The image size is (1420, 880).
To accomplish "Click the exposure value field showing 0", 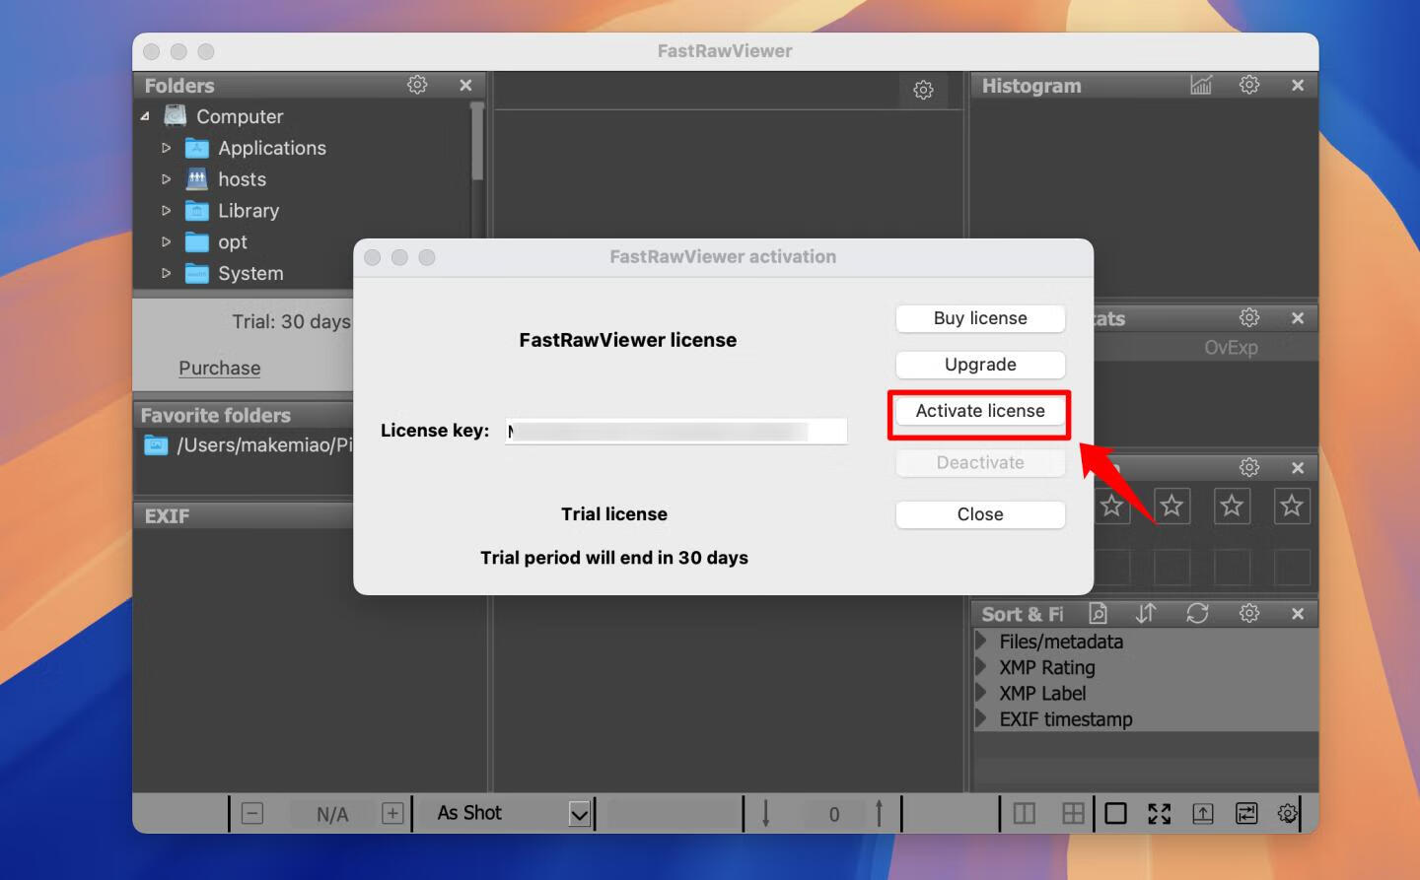I will pyautogui.click(x=834, y=814).
